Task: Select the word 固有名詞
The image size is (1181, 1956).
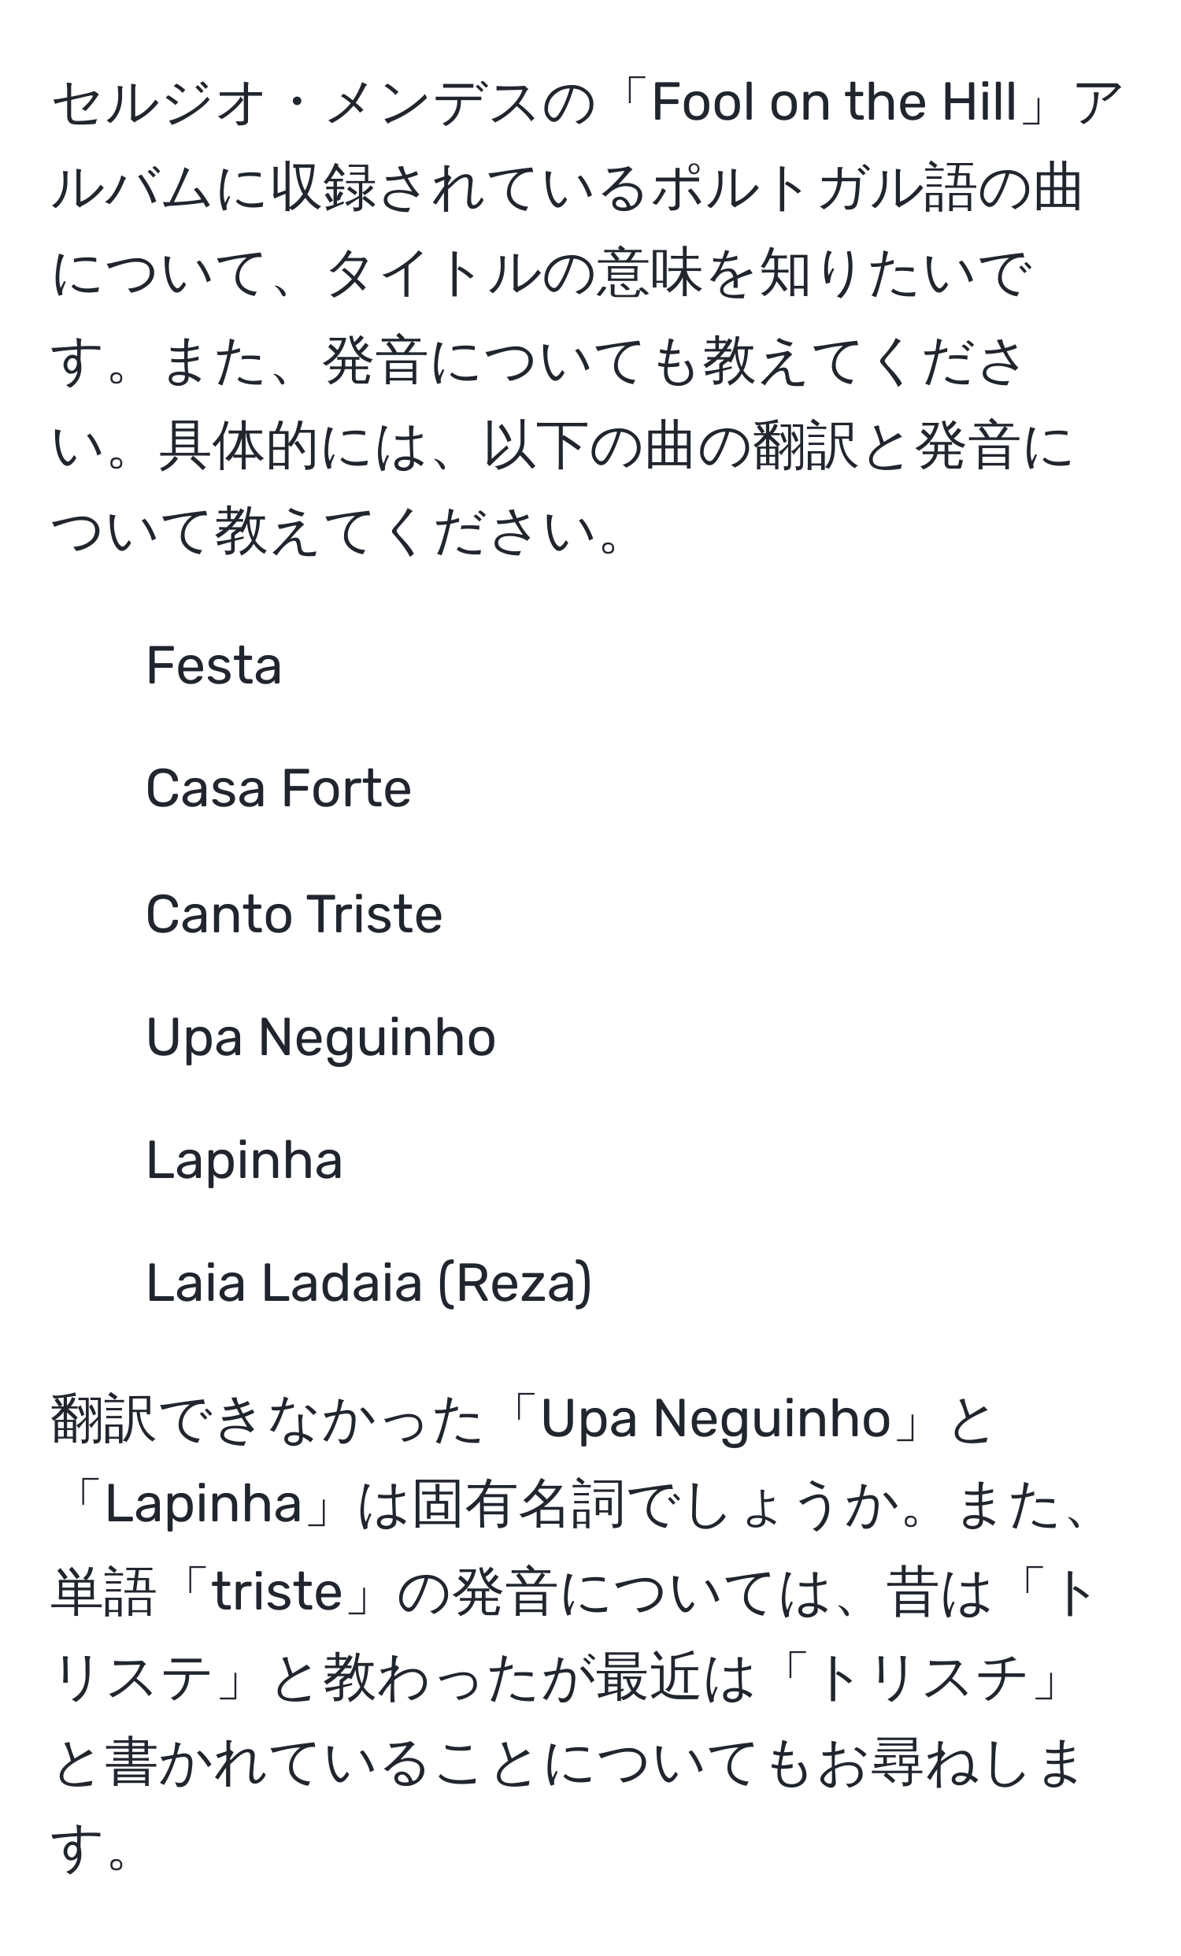Action: [518, 1504]
